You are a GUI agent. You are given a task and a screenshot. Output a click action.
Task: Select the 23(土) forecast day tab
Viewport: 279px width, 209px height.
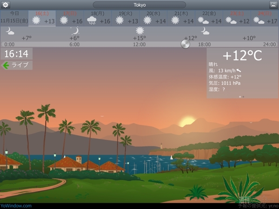coord(237,18)
